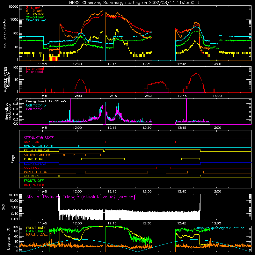Click the PARTICLE_FLAG label
This screenshot has width=255, height=255.
pos(36,172)
